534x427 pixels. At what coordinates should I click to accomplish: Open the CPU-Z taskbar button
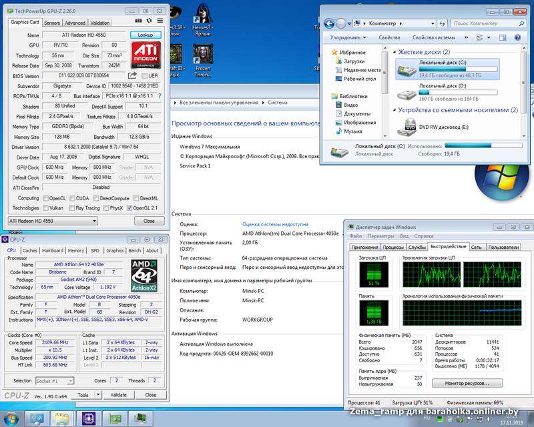[88, 418]
